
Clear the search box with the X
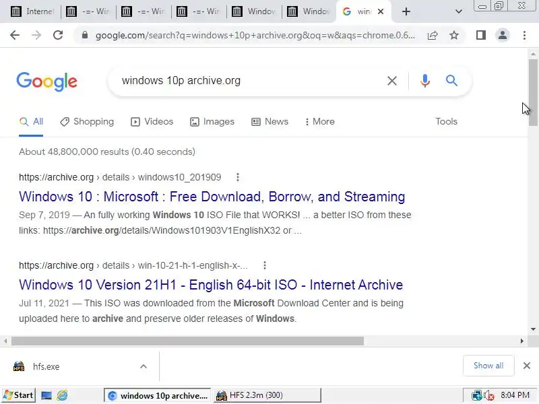(x=392, y=81)
